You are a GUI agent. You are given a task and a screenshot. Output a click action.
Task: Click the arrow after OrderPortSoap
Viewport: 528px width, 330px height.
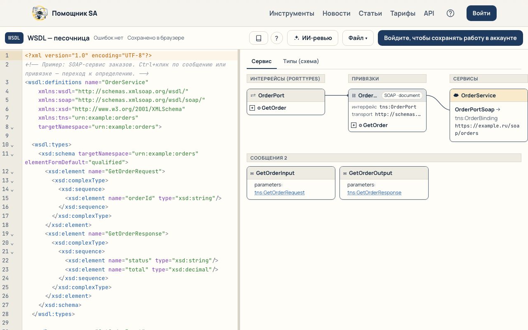coord(498,110)
